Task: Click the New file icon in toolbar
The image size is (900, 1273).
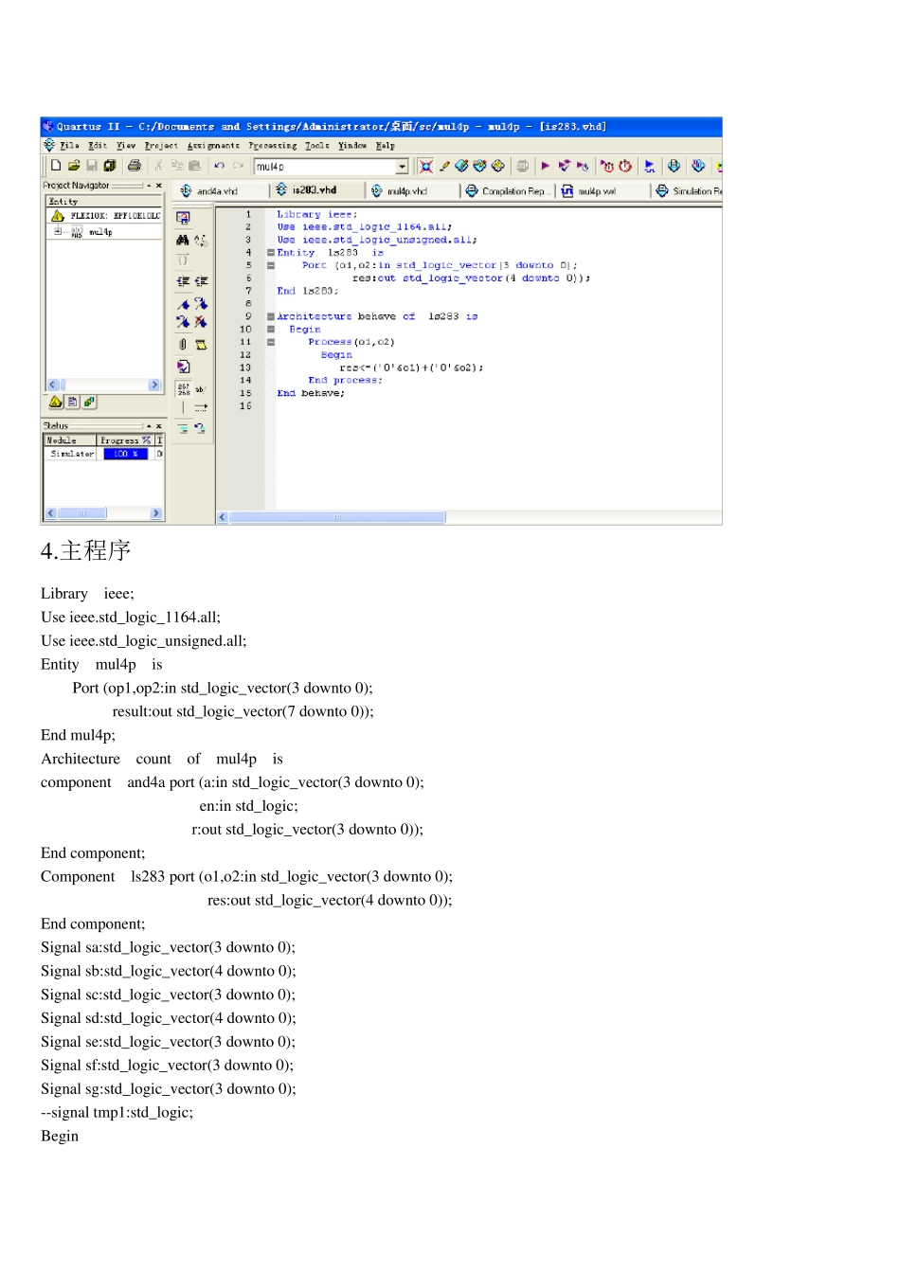Action: click(56, 166)
